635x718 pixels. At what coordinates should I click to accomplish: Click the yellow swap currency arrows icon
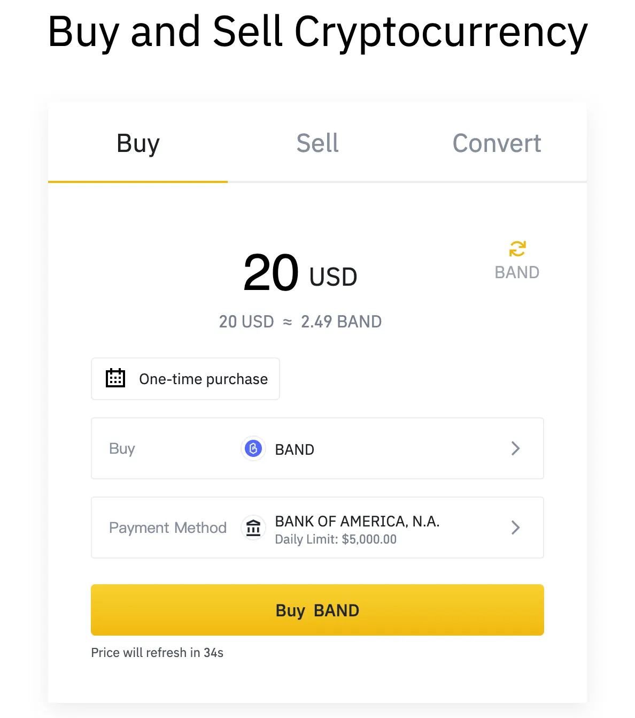(517, 249)
